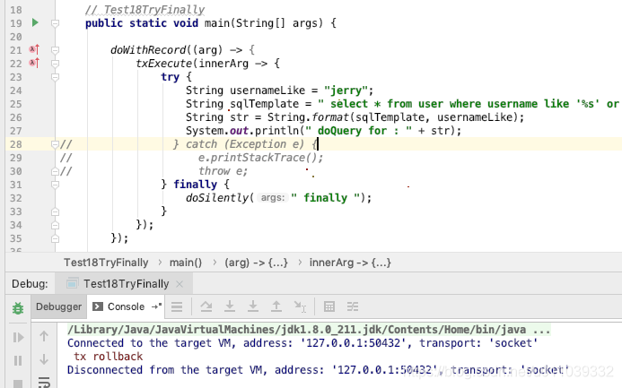Click Trace Current Stream Chain icon
Image resolution: width=622 pixels, height=388 pixels.
353,306
